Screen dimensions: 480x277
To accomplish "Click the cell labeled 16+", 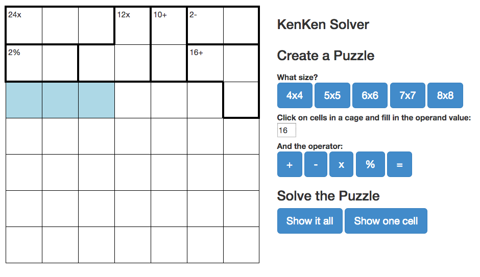I will [x=205, y=63].
